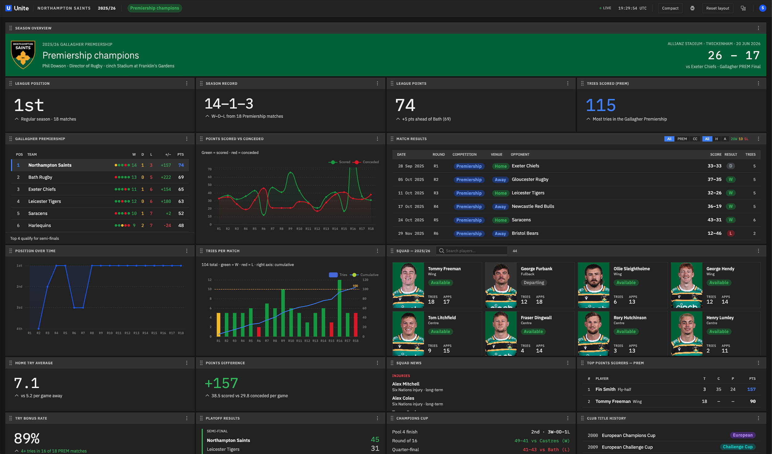
Task: Click the print icon in the header
Action: (x=692, y=8)
